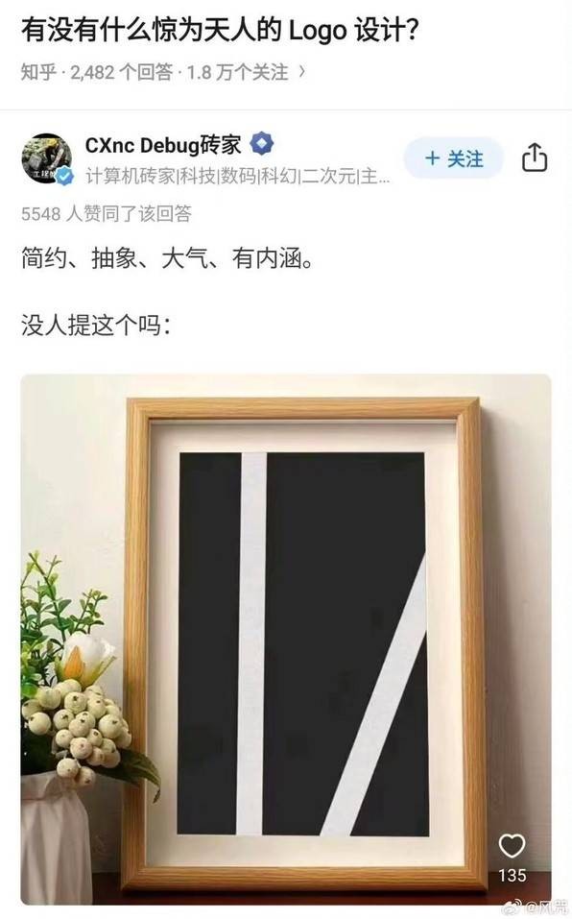Image resolution: width=572 pixels, height=919 pixels.
Task: Tap the blue badge beside username
Action: click(x=262, y=144)
